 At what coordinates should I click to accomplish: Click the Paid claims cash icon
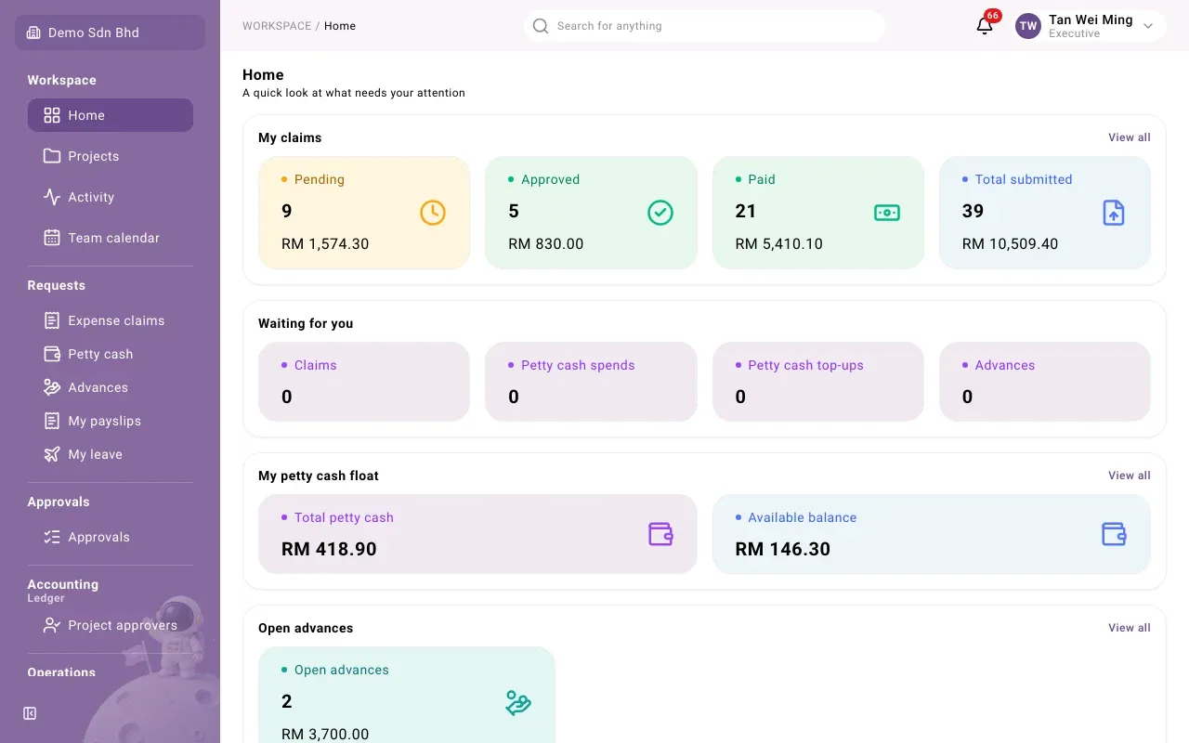coord(887,213)
